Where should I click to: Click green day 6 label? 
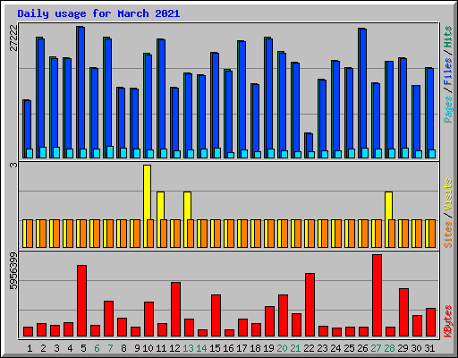coord(97,348)
